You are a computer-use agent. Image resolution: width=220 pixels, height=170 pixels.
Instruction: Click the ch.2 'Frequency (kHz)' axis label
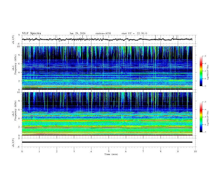pyautogui.click(x=16, y=111)
